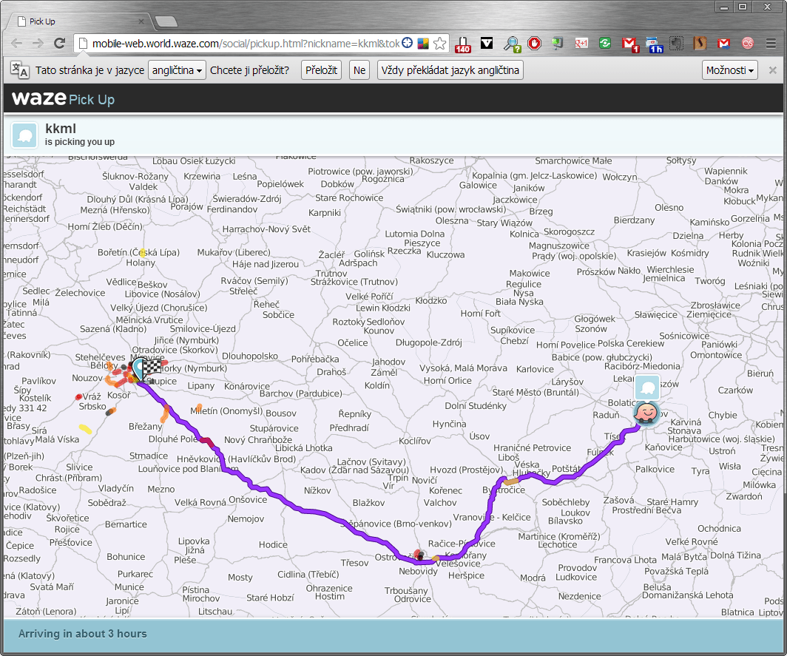Click the blue location pin beside the checkered flag
This screenshot has width=787, height=656.
point(138,369)
